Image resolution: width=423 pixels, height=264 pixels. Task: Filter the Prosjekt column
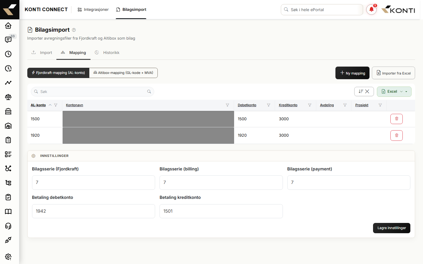coord(380,105)
